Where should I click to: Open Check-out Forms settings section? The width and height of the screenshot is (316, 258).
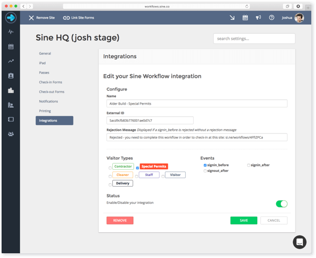point(51,92)
